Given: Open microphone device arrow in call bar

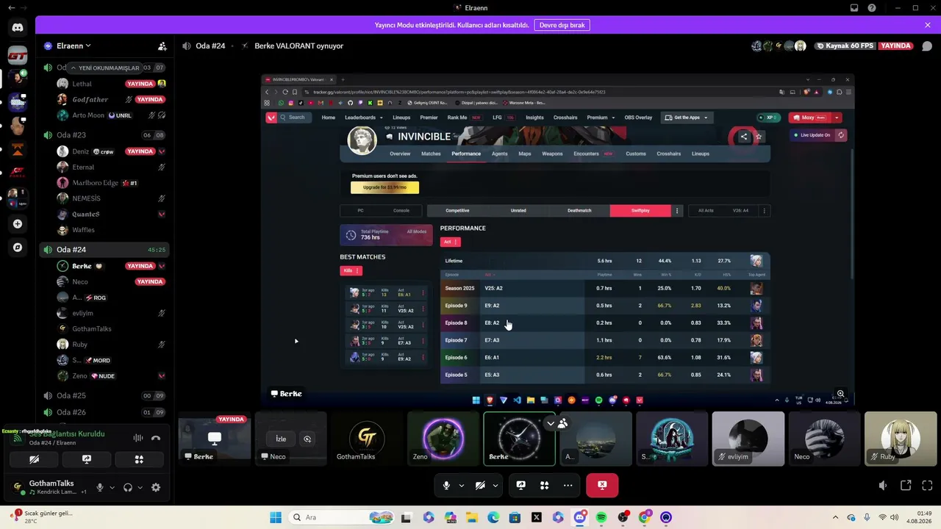Looking at the screenshot, I should 462,485.
